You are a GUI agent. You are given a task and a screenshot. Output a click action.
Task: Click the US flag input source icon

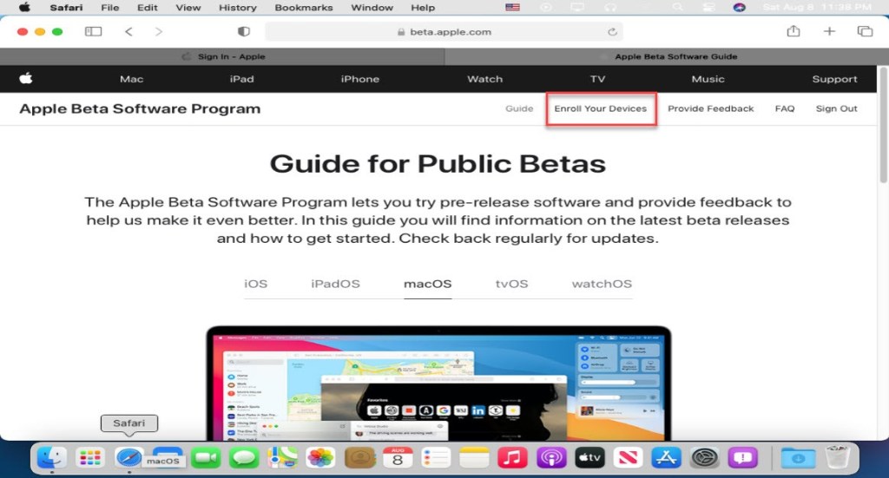tap(512, 7)
